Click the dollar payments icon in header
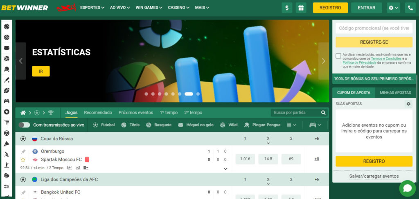Image resolution: width=419 pixels, height=199 pixels. tap(287, 8)
